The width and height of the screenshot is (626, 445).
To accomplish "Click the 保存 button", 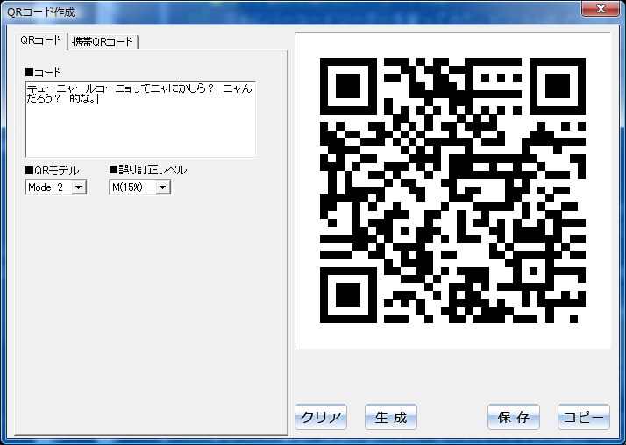I will [514, 417].
